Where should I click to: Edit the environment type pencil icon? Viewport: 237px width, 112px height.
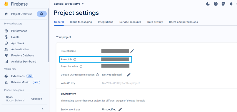[120, 109]
